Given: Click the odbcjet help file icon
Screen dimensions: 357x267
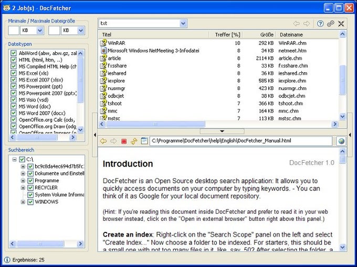Looking at the screenshot, I should (103, 95).
